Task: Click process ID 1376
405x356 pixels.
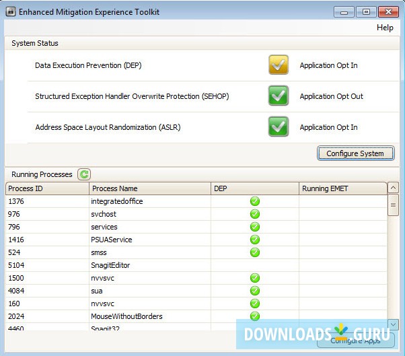Action: point(16,201)
